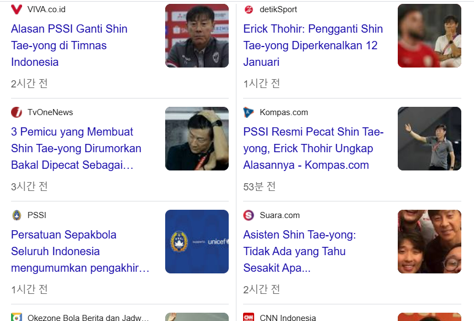Viewport: 474px width, 321px height.
Task: Click the Suara.com group selfie thumbnail
Action: (429, 242)
